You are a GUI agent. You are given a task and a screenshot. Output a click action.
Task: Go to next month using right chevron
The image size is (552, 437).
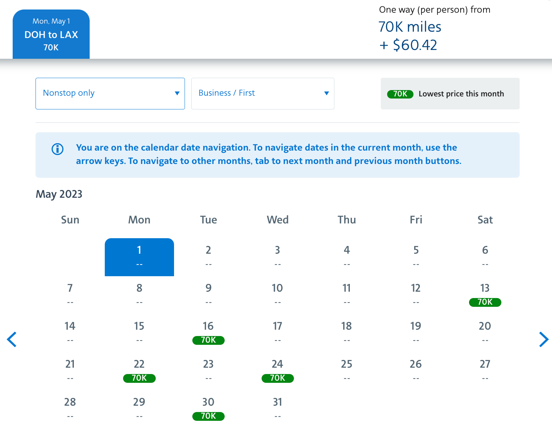[x=543, y=340]
